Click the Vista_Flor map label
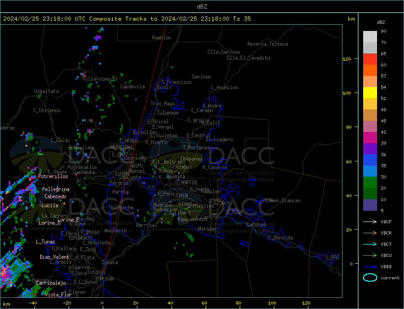Image resolution: width=404 pixels, height=309 pixels. click(58, 295)
